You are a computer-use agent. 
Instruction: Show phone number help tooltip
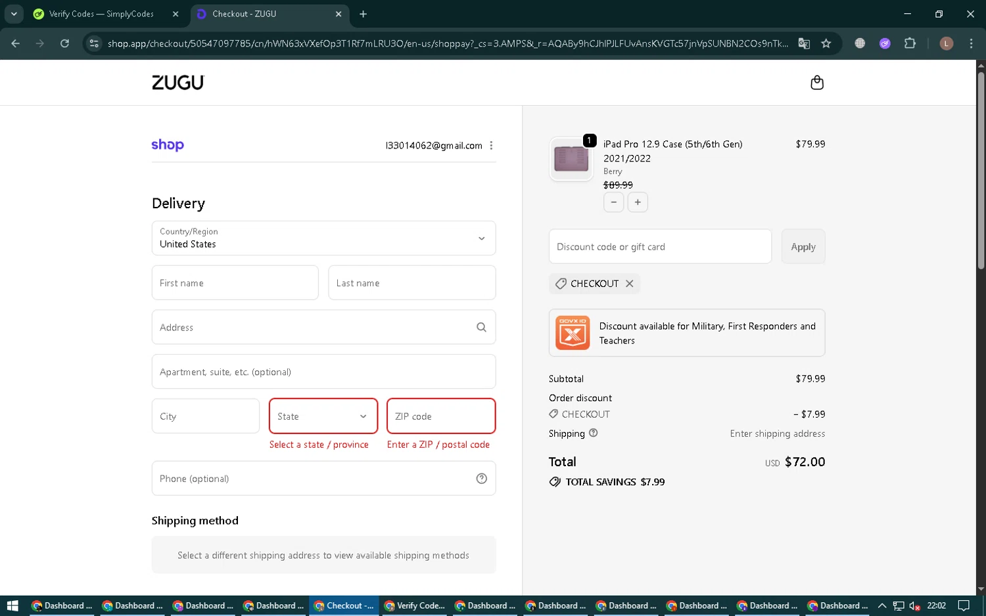pos(481,479)
